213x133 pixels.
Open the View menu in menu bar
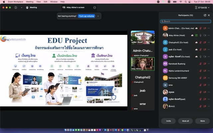[x=39, y=2]
